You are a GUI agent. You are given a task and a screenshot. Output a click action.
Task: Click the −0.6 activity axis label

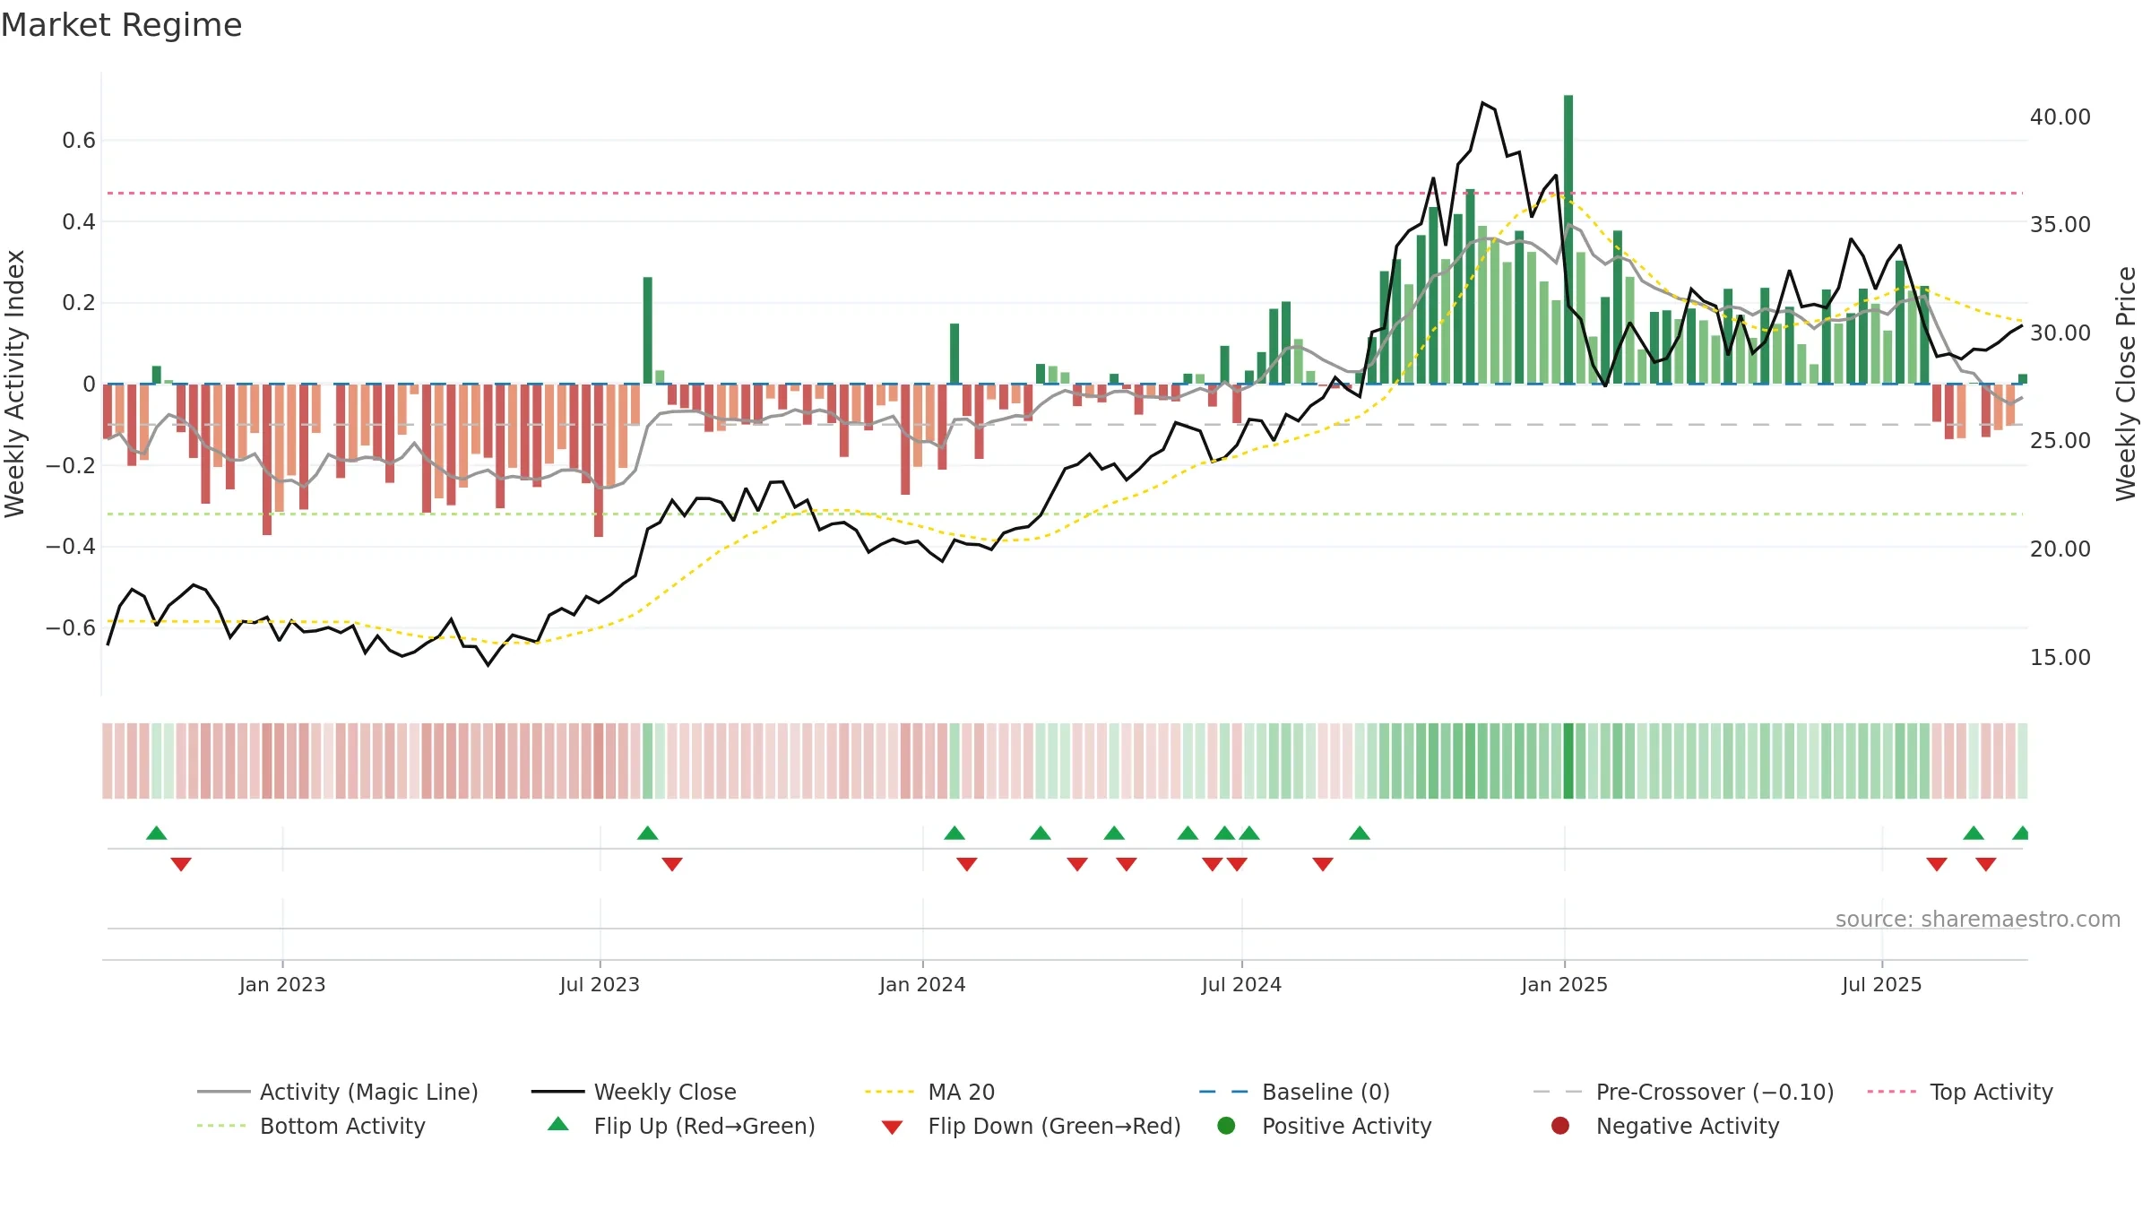pyautogui.click(x=71, y=627)
